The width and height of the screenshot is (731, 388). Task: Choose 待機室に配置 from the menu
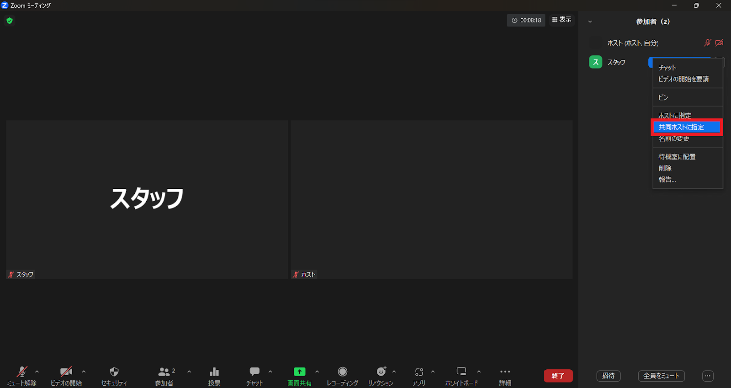click(677, 157)
